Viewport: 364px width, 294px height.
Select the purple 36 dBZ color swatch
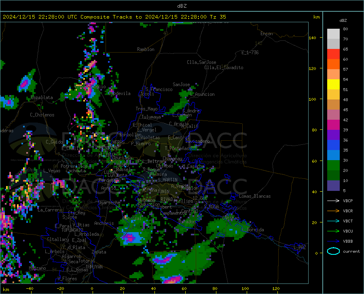click(x=333, y=135)
